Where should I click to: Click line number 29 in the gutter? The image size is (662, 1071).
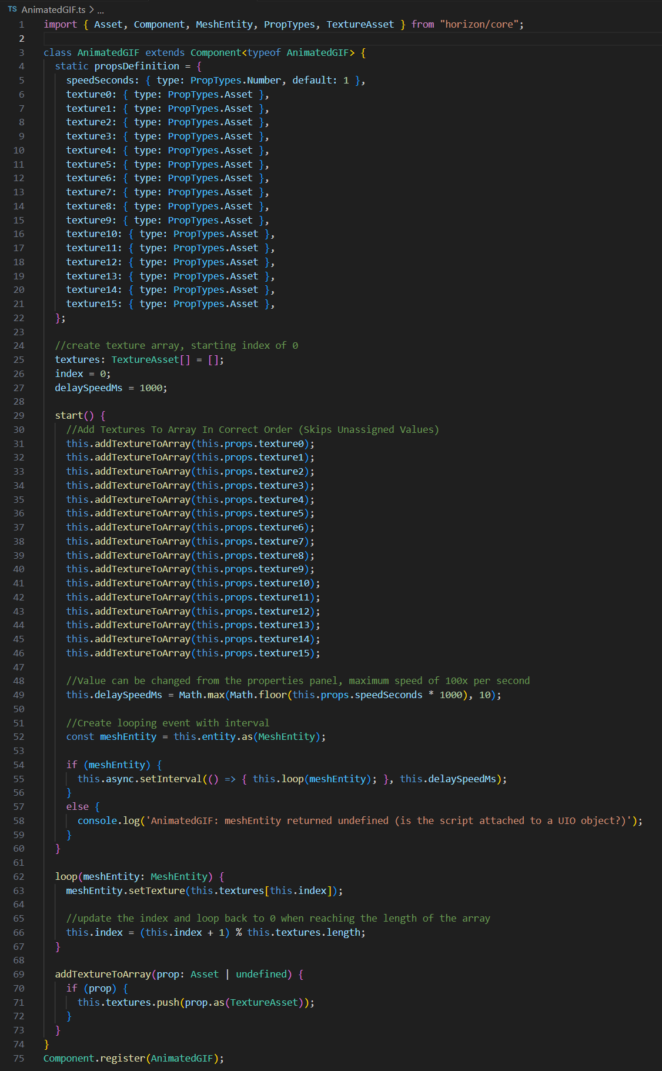(19, 416)
